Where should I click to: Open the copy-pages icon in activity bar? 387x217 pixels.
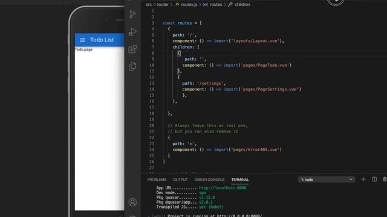click(x=132, y=66)
